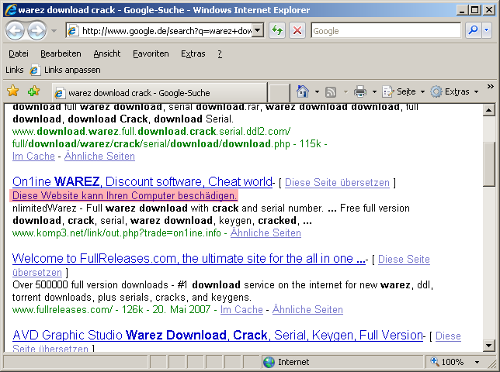Click Diese Seite übersetzen for AVD Graphic Studio
This screenshot has height=372, width=500.
pos(448,336)
